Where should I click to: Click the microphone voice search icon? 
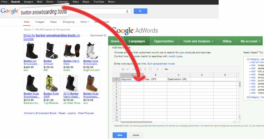click(x=127, y=11)
